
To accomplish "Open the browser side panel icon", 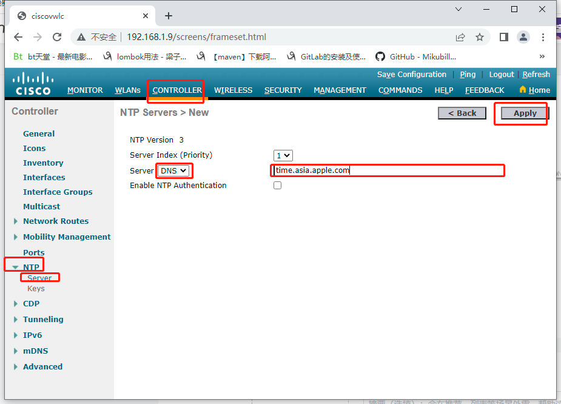I will click(504, 36).
